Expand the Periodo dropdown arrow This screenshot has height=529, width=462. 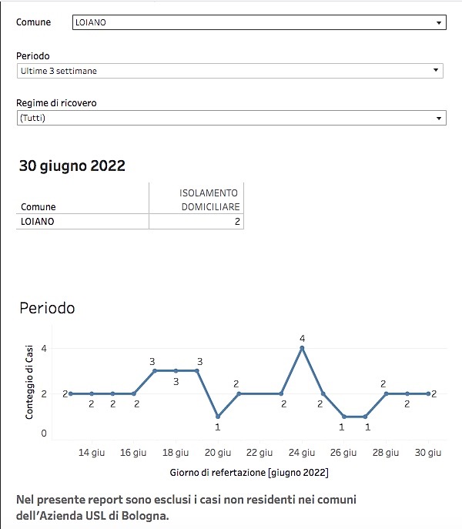point(436,70)
